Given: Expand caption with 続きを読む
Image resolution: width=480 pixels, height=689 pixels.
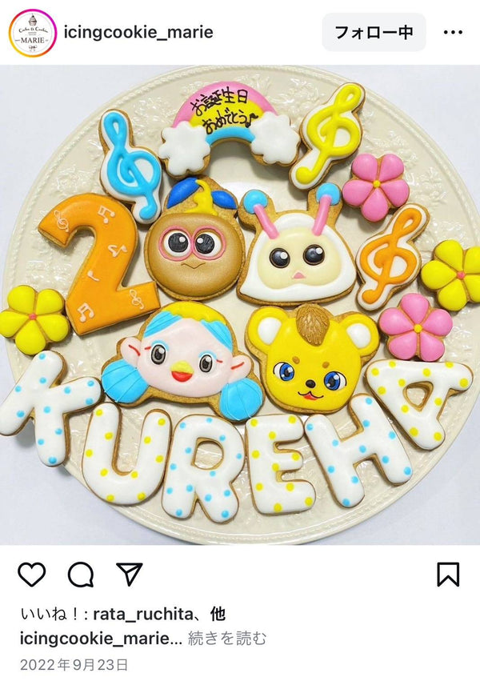Looking at the screenshot, I should click(227, 639).
